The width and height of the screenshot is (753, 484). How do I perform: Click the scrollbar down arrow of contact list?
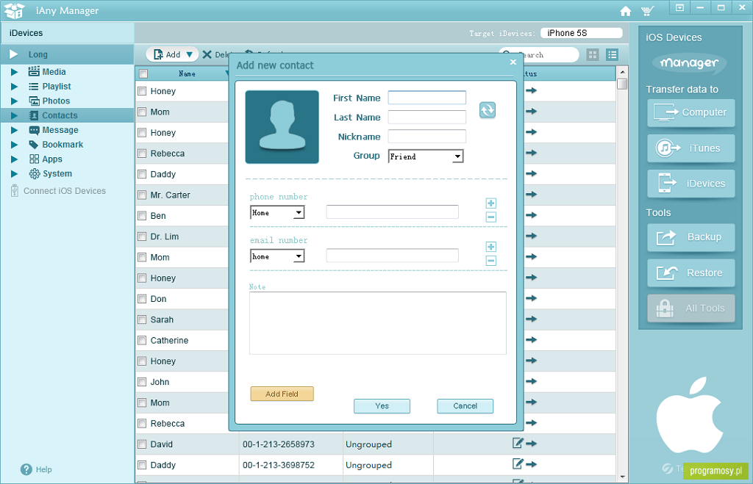click(622, 477)
